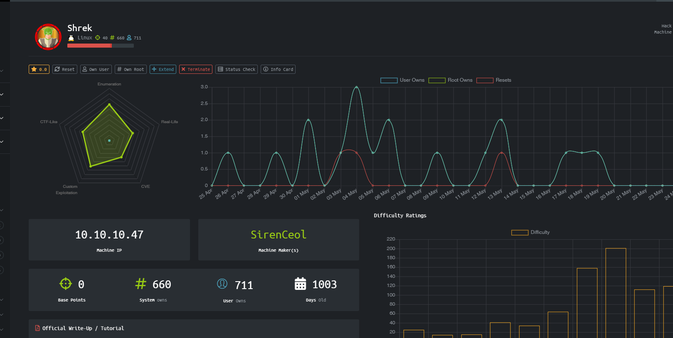Extend the machine with Extend button
The image size is (673, 338).
click(x=163, y=69)
